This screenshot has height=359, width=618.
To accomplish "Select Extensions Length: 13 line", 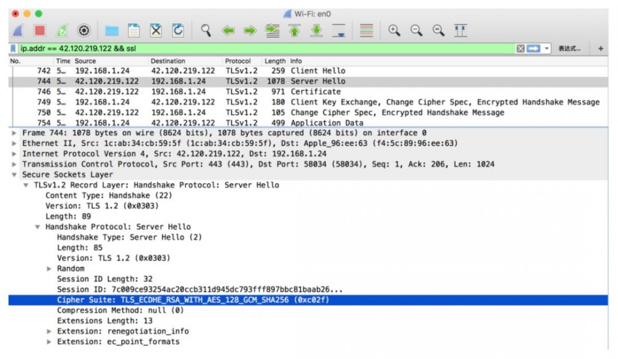I will pyautogui.click(x=105, y=321).
